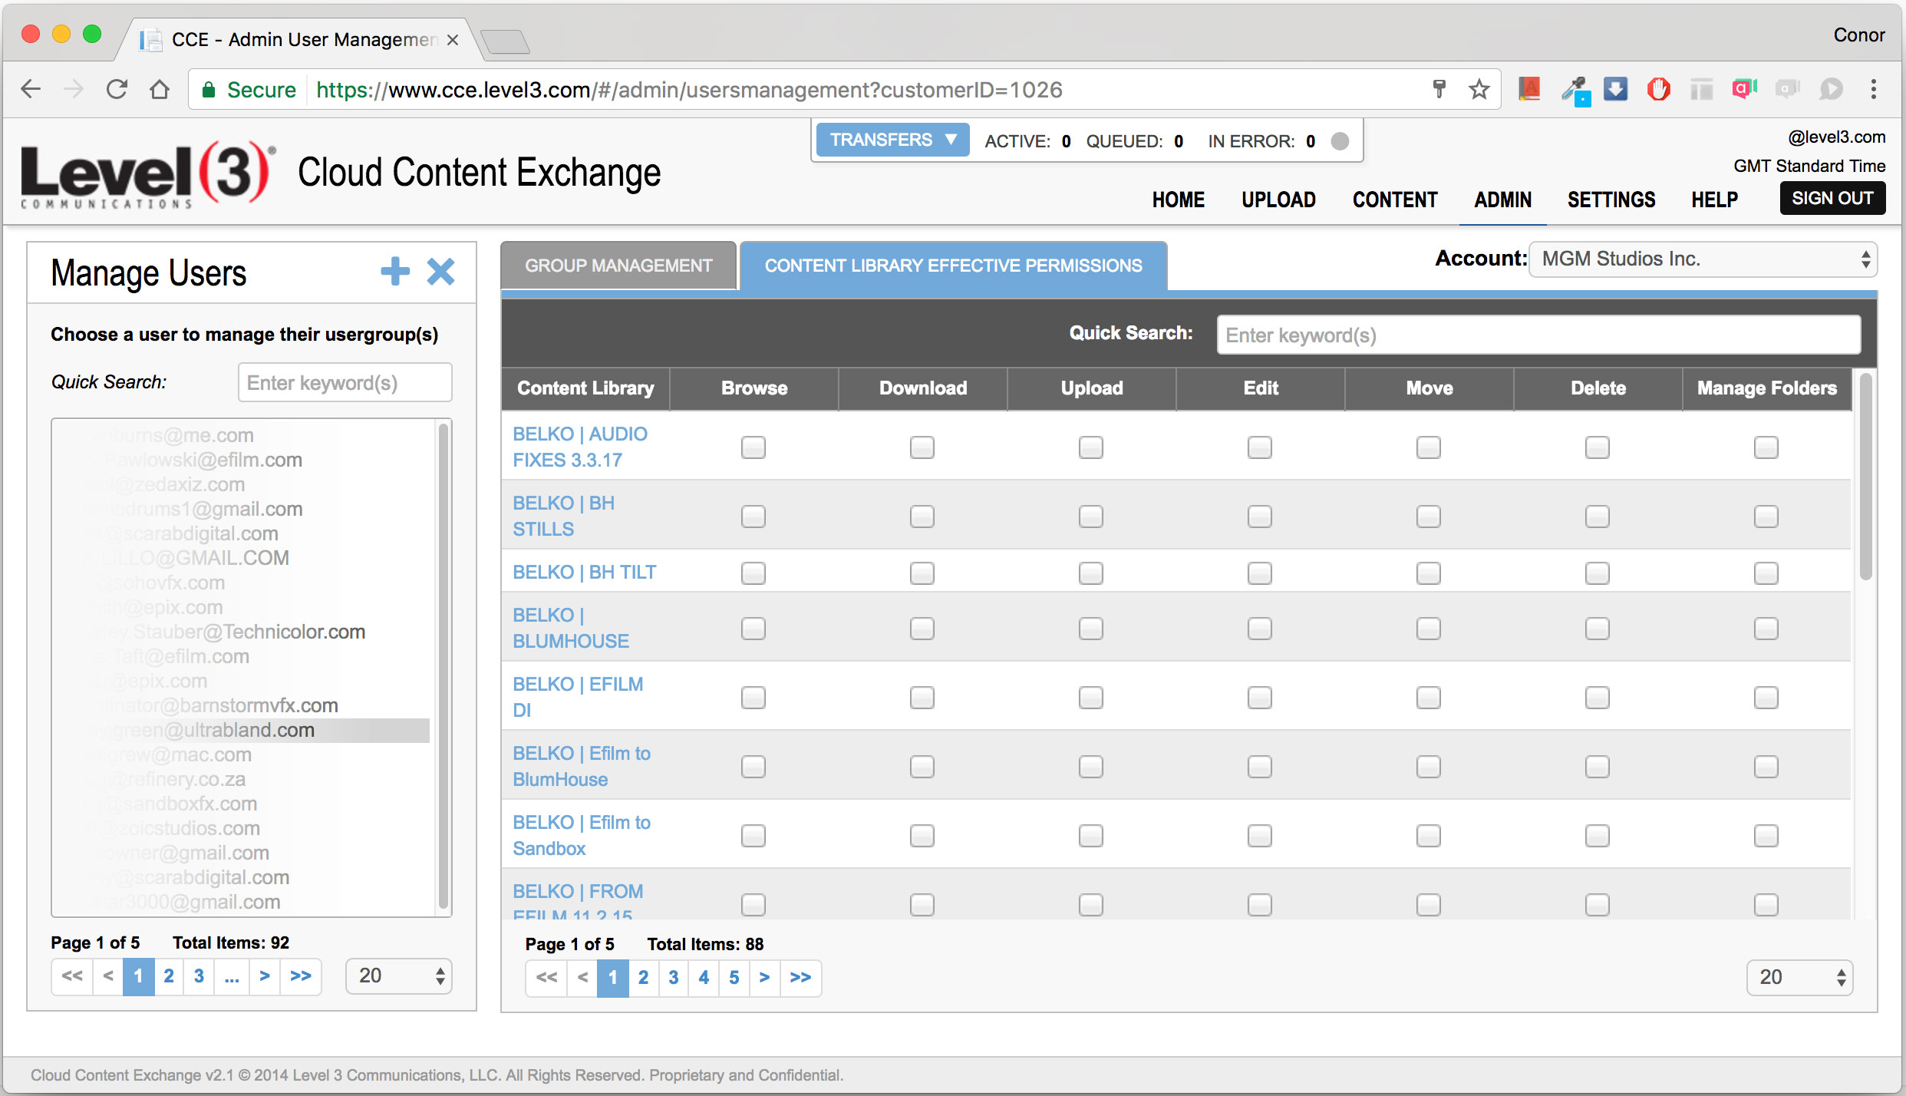Change permissions table page size dropdown
The height and width of the screenshot is (1096, 1906).
click(x=1800, y=977)
